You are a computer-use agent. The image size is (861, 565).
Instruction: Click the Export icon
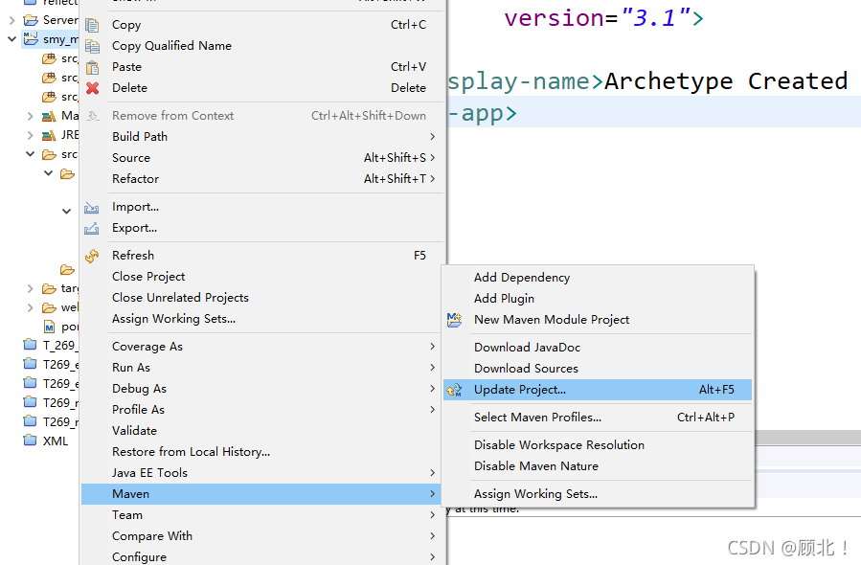pos(91,228)
